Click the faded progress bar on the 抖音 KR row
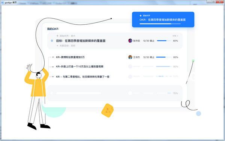 (x=164, y=66)
